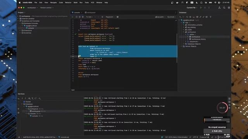Image resolution: width=248 pixels, height=139 pixels.
Task: Switch to the console editor tab
Action: [x=77, y=12]
